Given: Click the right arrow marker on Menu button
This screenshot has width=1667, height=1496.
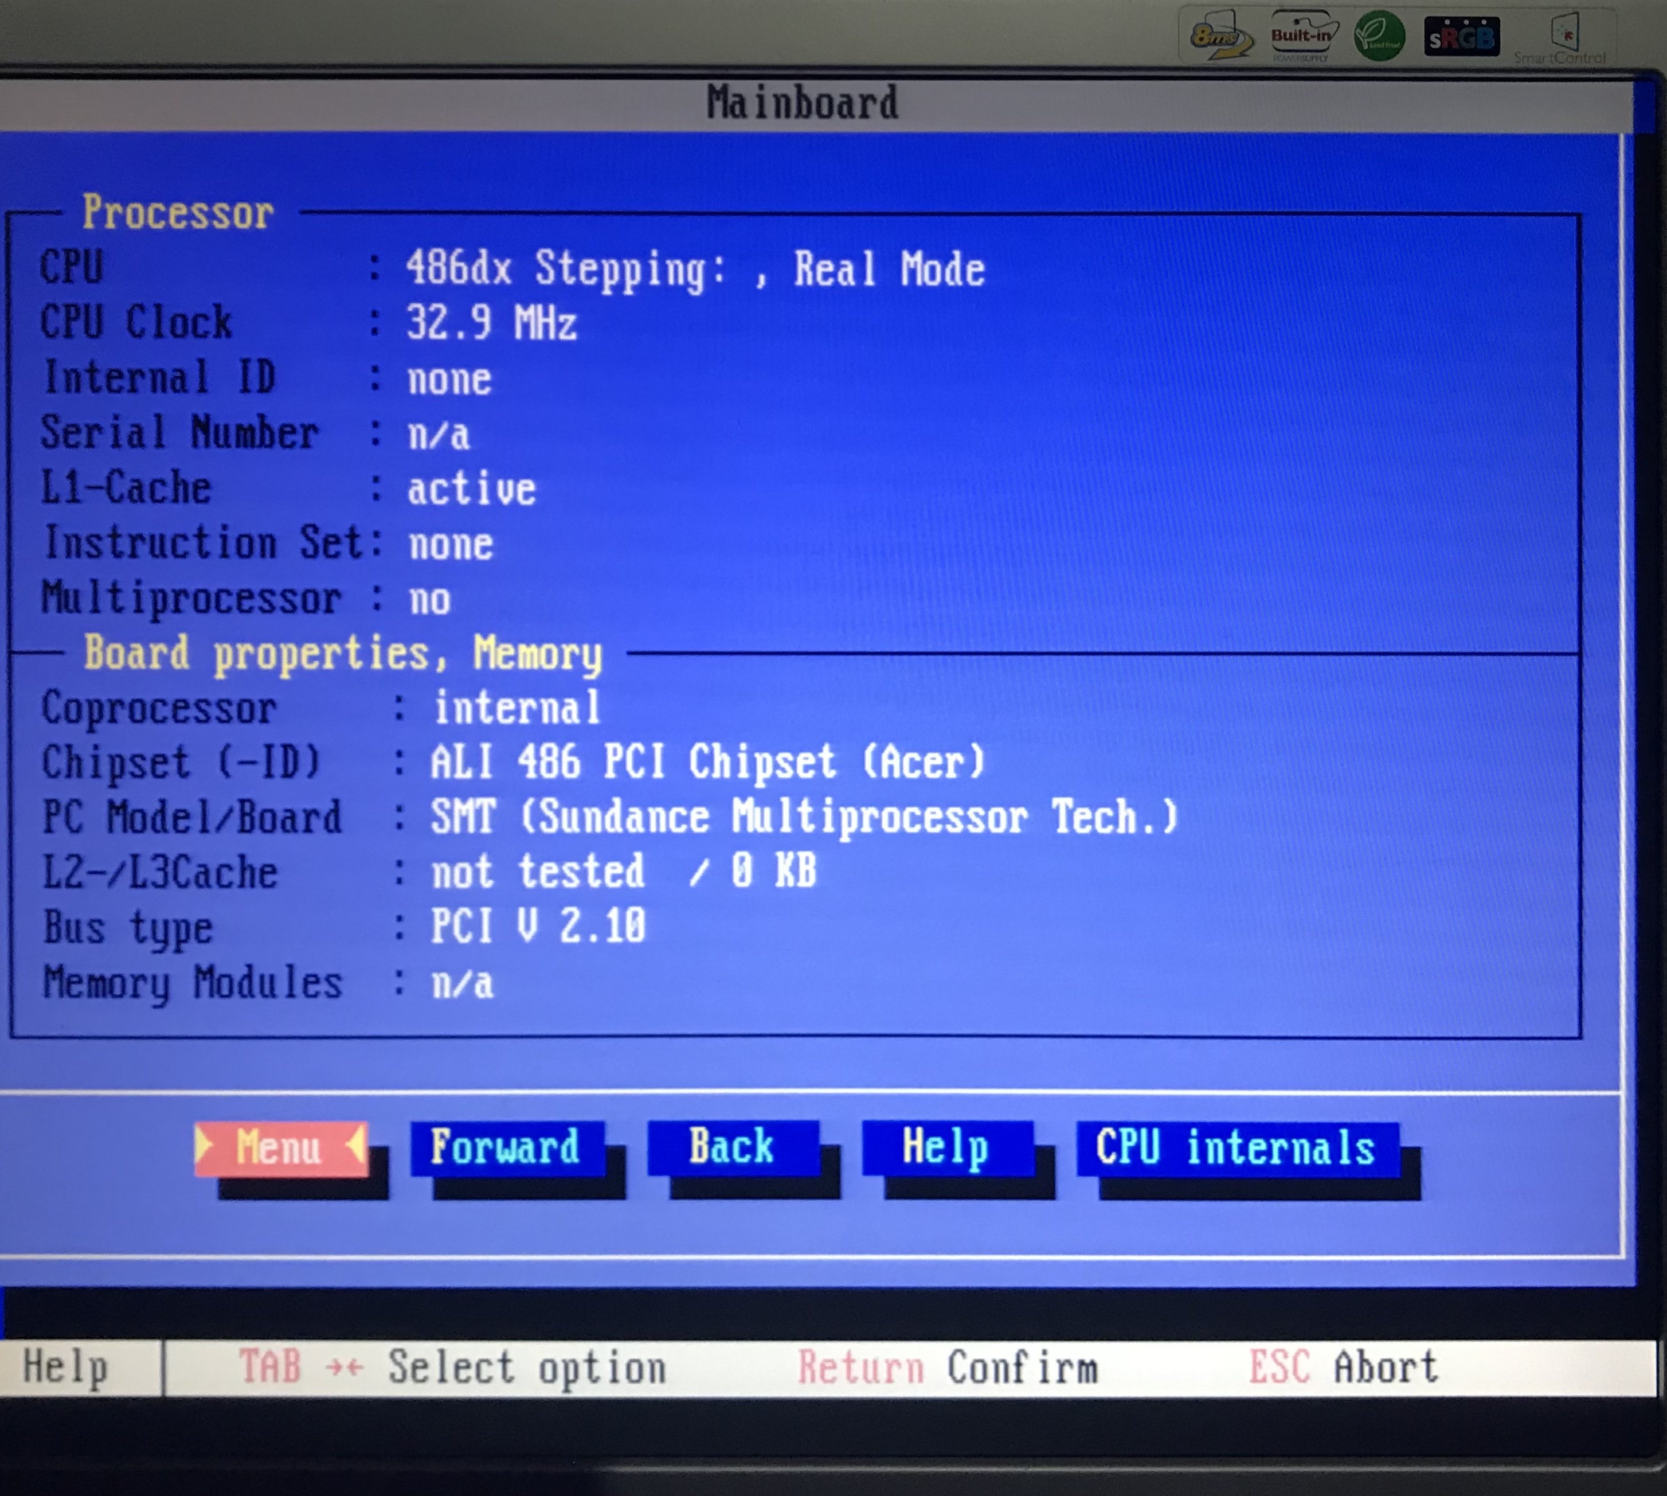Looking at the screenshot, I should point(357,1143).
